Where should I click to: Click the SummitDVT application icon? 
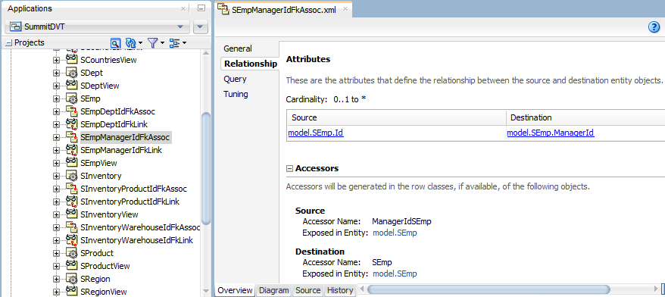click(x=16, y=27)
